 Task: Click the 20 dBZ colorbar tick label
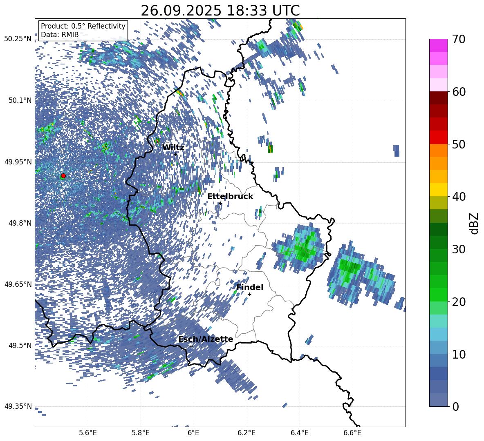tap(459, 302)
